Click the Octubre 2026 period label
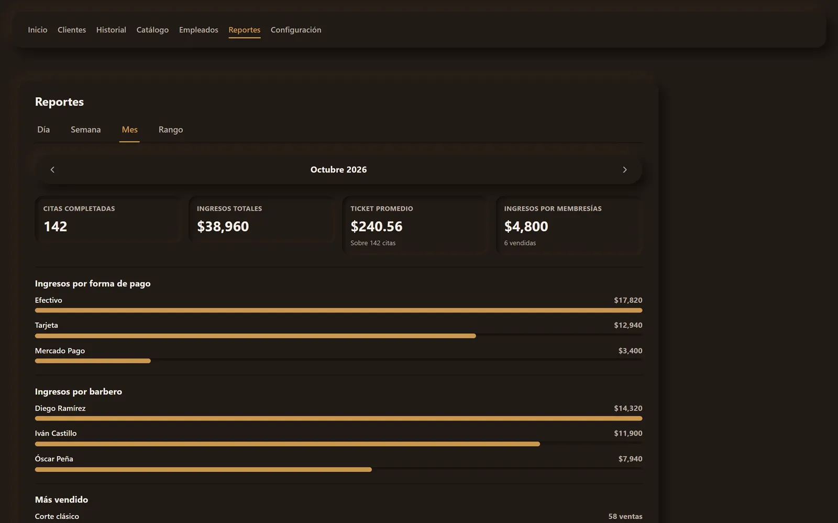 [338, 169]
